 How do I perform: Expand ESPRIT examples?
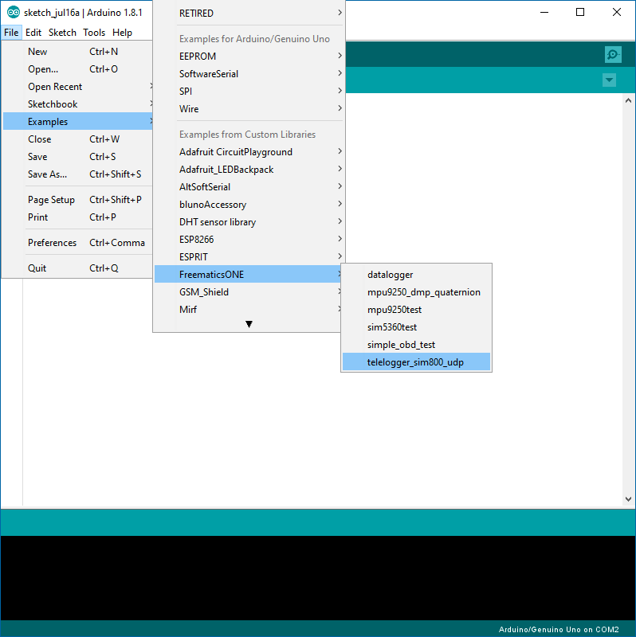pos(249,256)
